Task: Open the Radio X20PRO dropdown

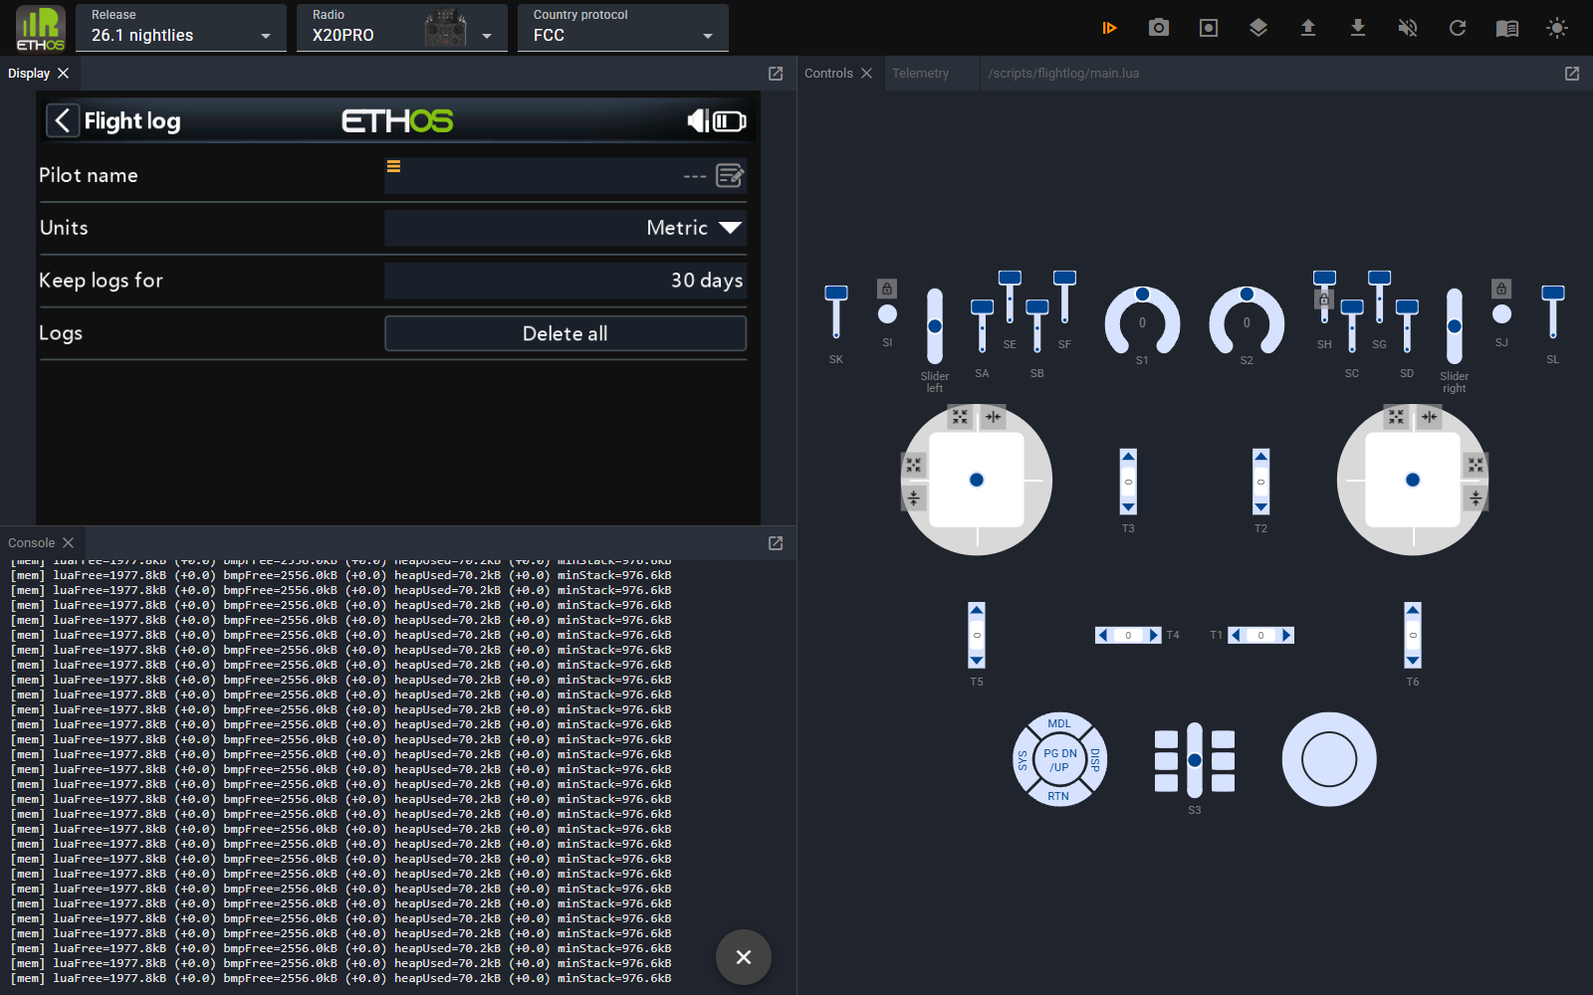Action: tap(402, 28)
